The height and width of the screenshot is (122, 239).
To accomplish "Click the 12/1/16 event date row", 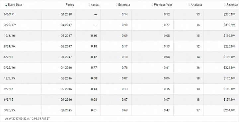I will pos(119,36).
